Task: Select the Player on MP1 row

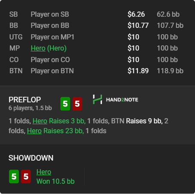Action: pos(96,37)
